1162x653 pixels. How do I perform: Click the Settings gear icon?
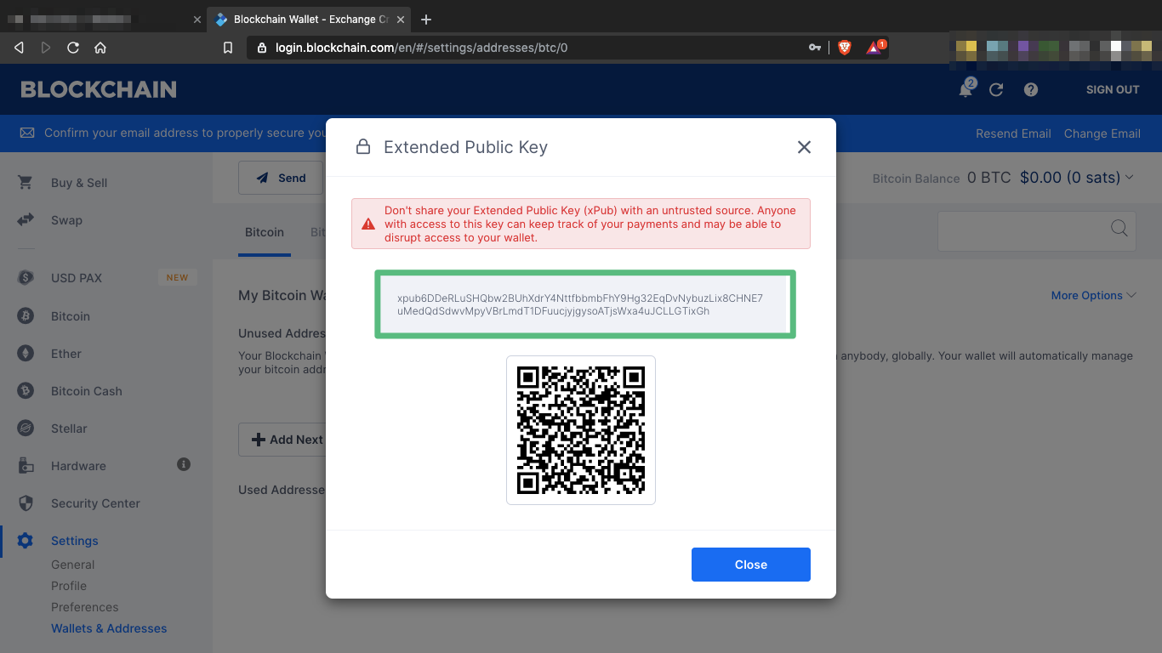26,541
